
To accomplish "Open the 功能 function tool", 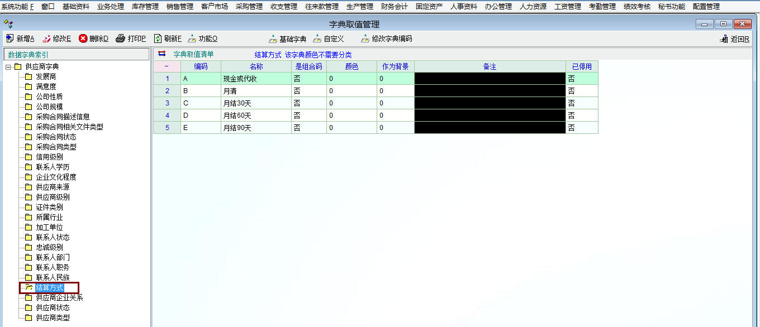I will 192,39.
